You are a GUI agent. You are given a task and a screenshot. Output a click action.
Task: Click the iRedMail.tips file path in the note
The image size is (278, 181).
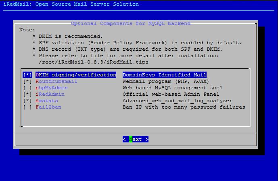[93, 62]
